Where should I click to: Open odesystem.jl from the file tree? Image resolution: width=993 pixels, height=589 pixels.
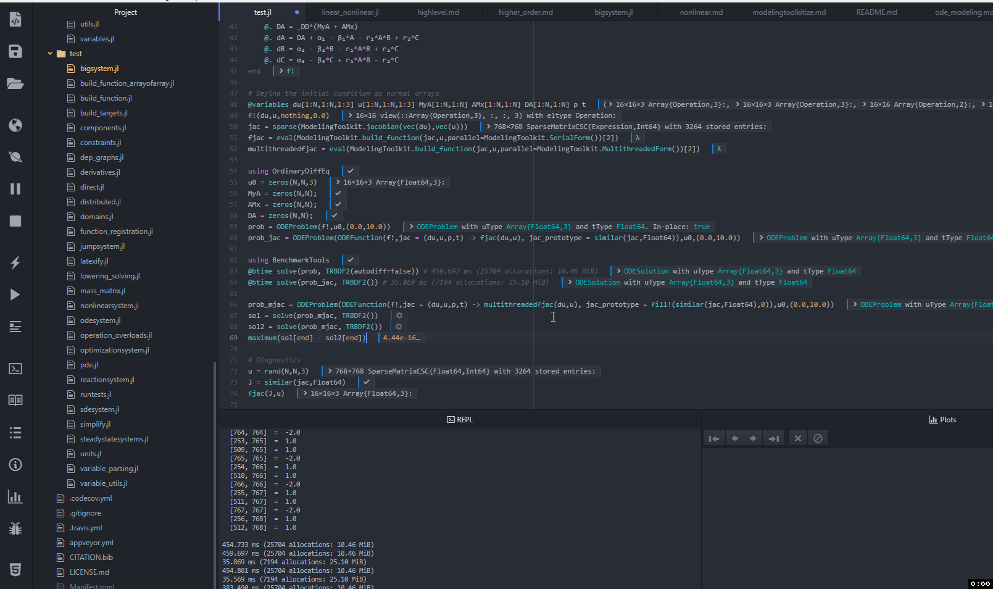[x=100, y=320]
